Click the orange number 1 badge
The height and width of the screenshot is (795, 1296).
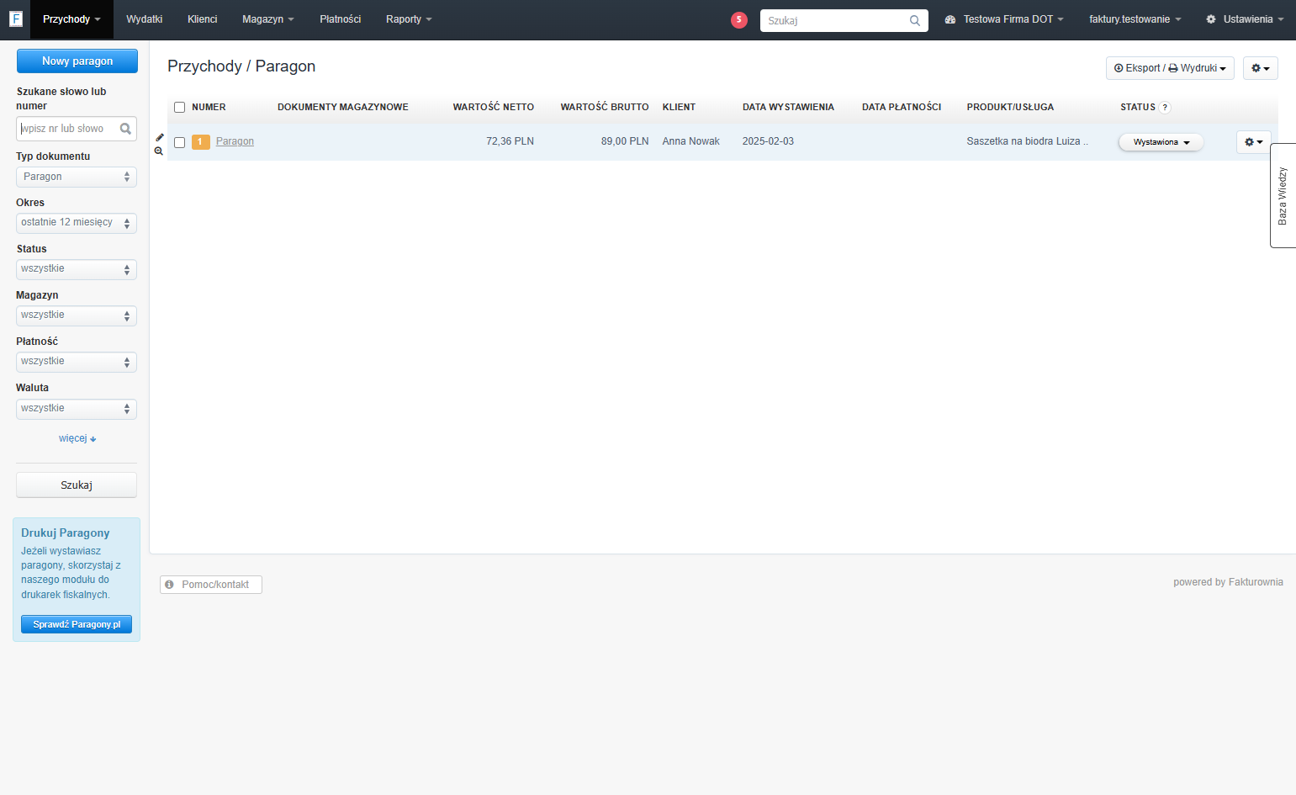[200, 142]
